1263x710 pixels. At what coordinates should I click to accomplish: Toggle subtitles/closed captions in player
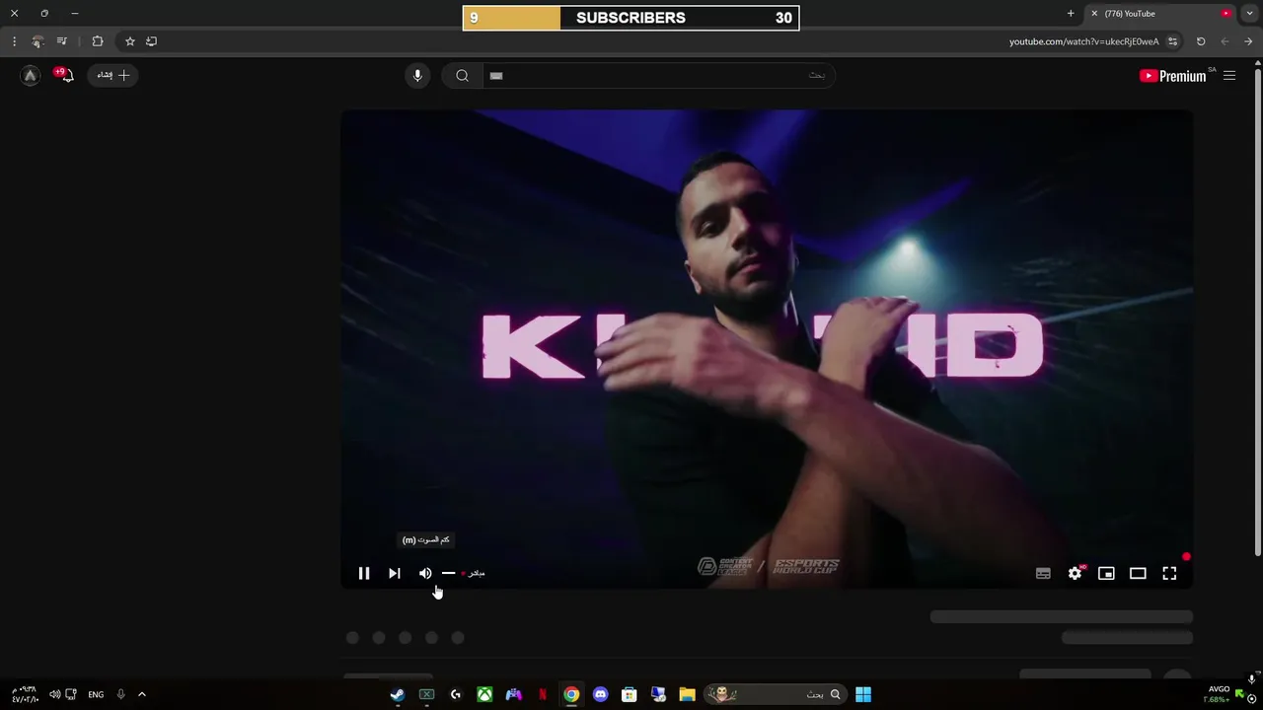[1043, 573]
